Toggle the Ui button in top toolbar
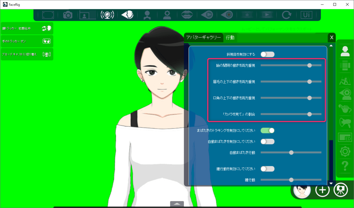Screen dimensions: 354x208 (306, 15)
